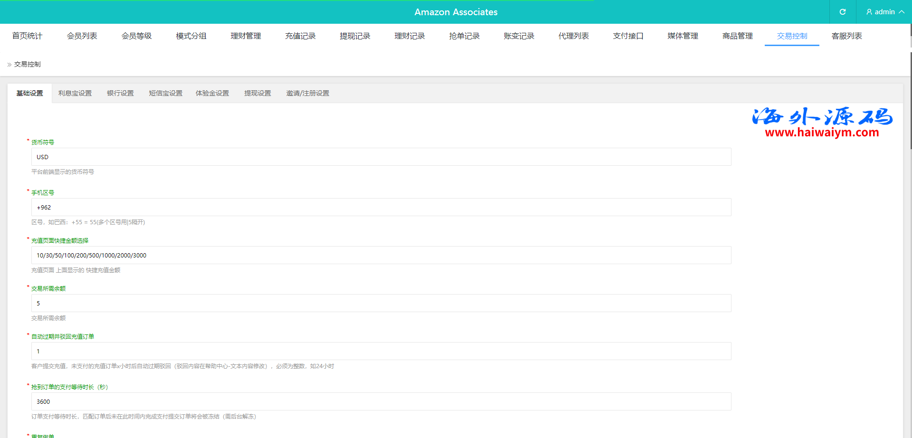Expand the admin user dropdown

pos(884,12)
